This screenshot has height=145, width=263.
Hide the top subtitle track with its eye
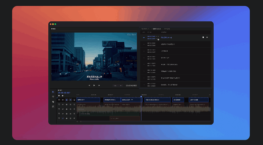pos(63,100)
